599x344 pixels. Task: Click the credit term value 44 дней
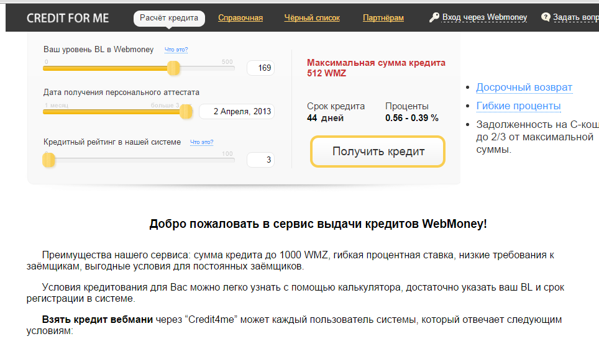326,118
